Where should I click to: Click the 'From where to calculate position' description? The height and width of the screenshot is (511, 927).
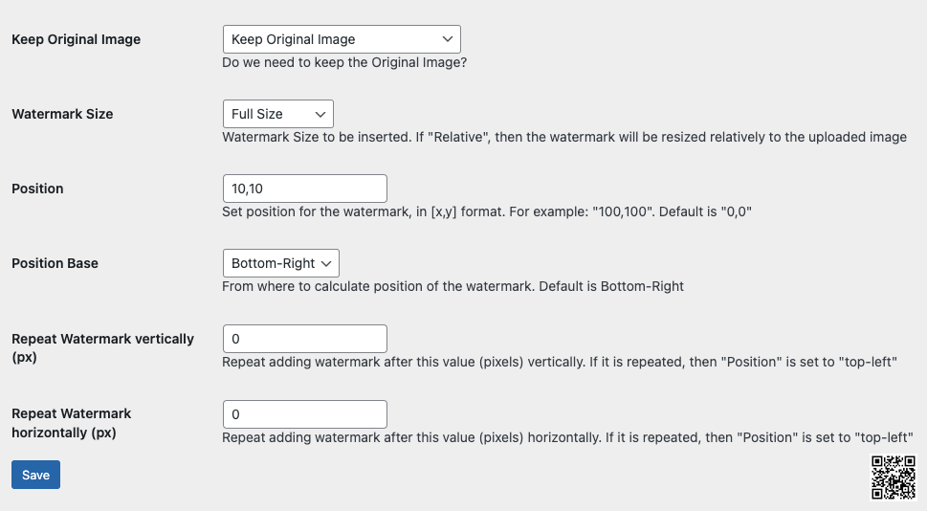[452, 286]
